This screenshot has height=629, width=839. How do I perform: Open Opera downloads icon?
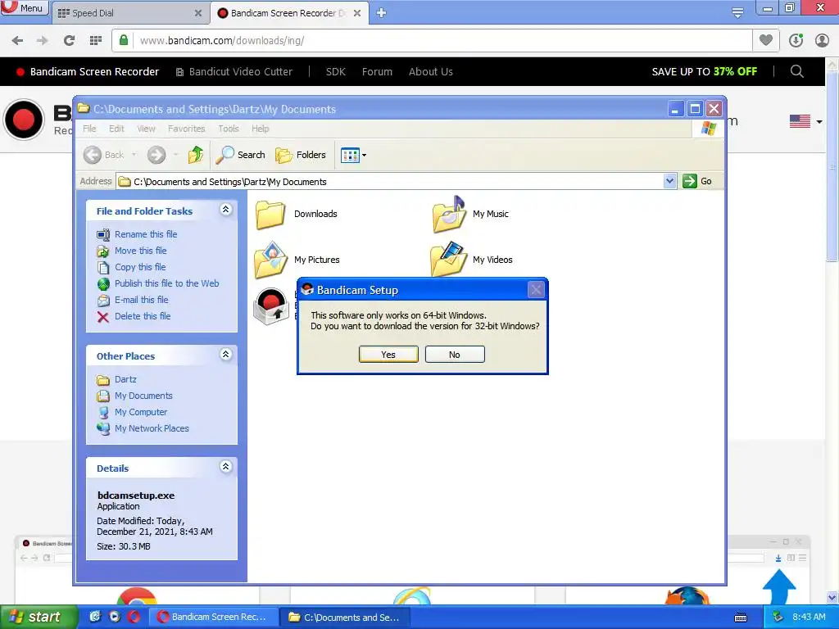[x=796, y=41]
